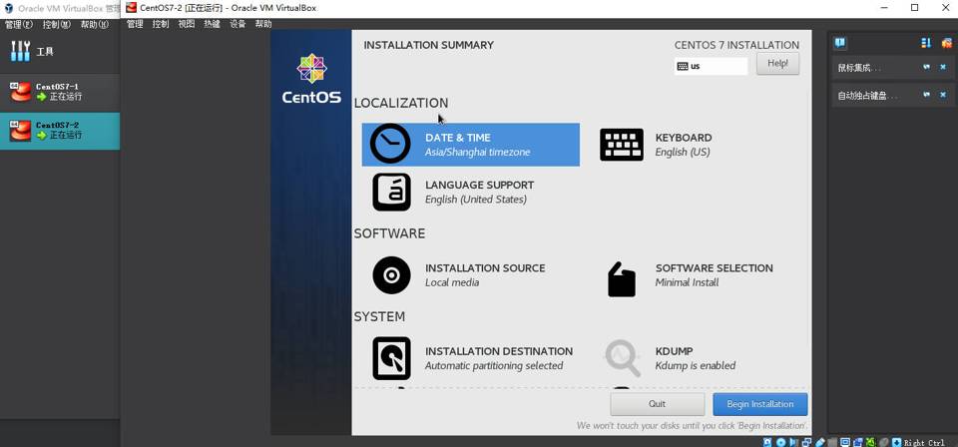Open the 视图 menu

click(187, 24)
